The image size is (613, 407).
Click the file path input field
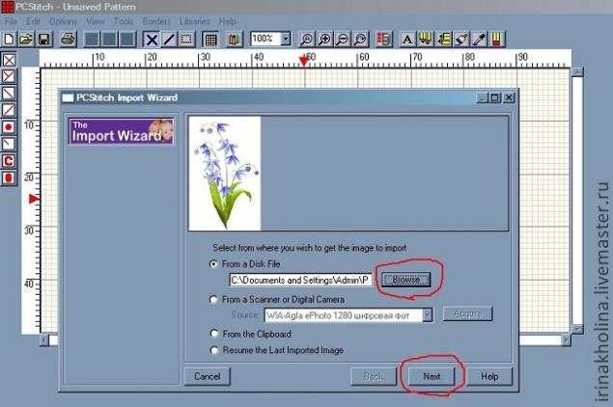300,280
